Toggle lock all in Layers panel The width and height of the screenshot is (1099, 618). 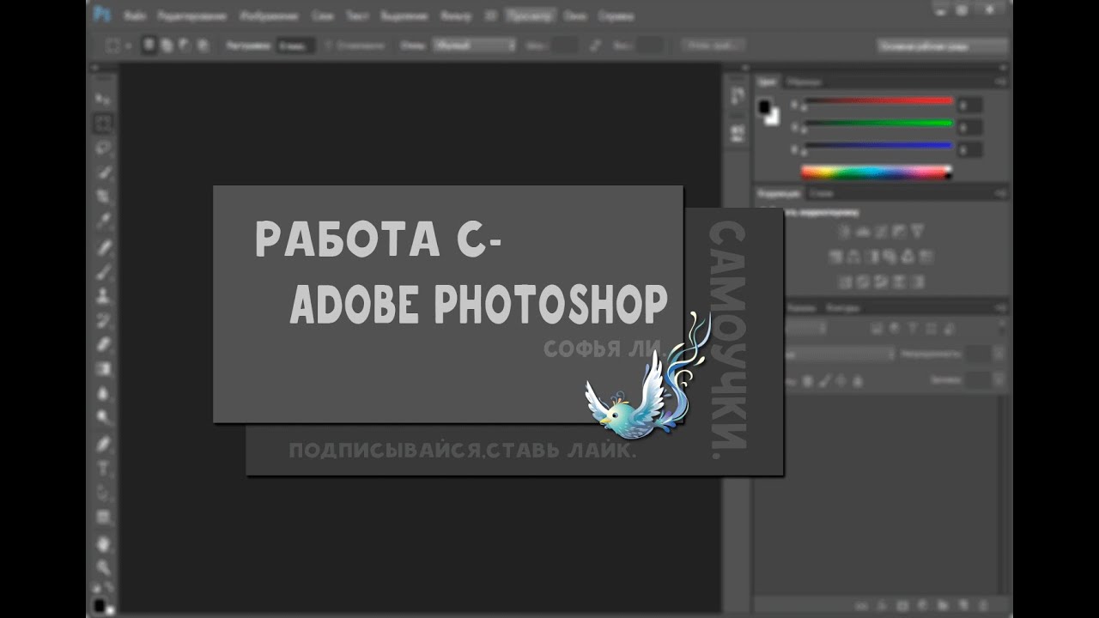coord(859,380)
